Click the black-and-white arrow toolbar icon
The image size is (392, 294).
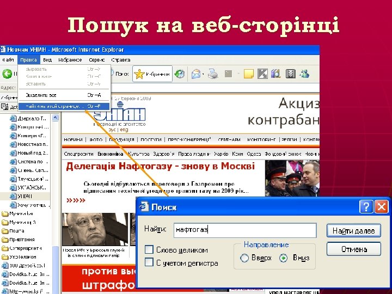tap(262, 74)
